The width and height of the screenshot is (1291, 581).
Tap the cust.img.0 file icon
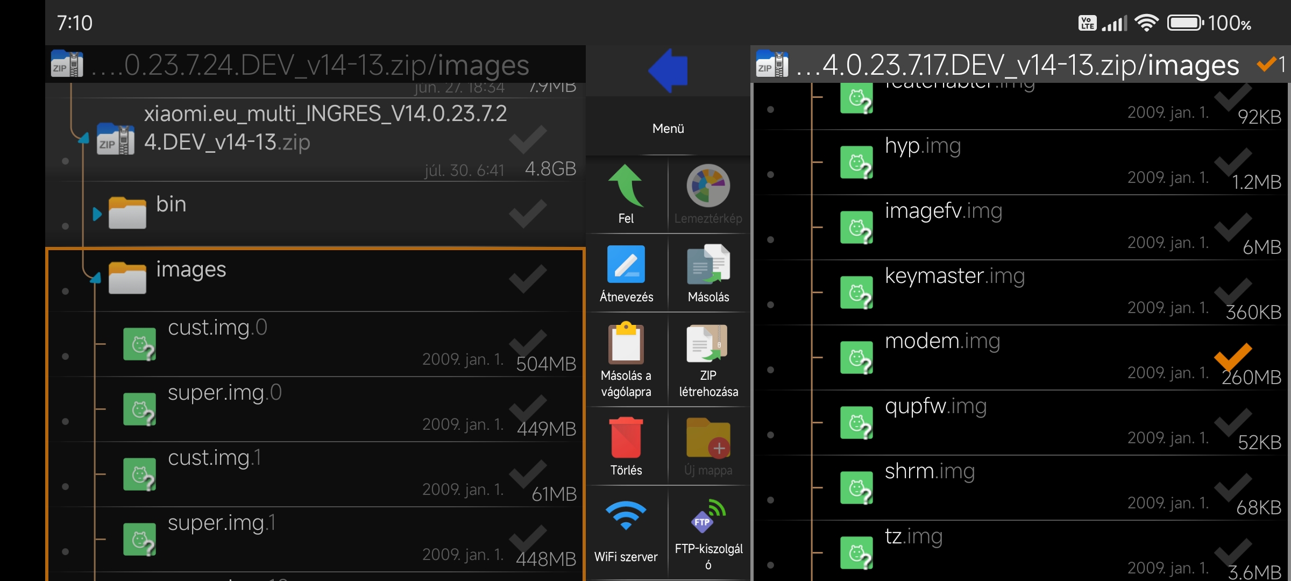pyautogui.click(x=139, y=344)
